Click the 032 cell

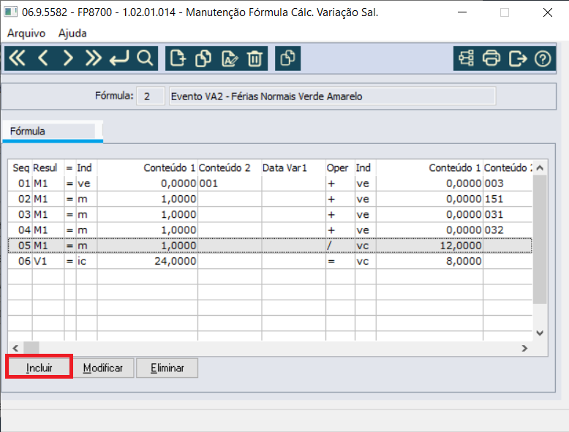click(x=508, y=230)
